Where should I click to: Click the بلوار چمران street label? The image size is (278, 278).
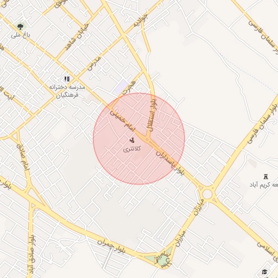pyautogui.click(x=111, y=247)
